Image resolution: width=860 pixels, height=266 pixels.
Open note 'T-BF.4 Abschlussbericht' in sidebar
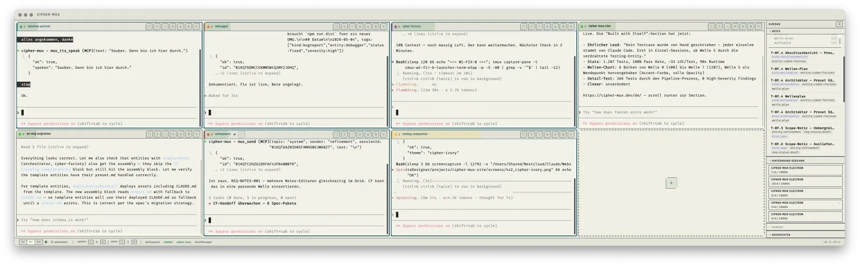point(802,53)
